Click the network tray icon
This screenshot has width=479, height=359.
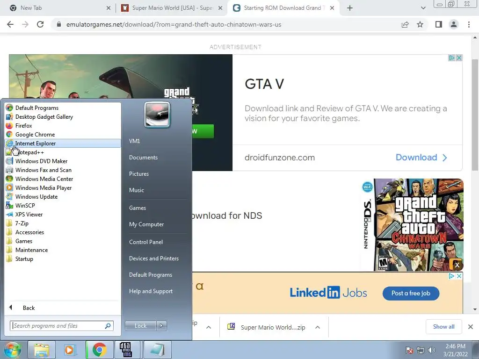click(x=421, y=350)
